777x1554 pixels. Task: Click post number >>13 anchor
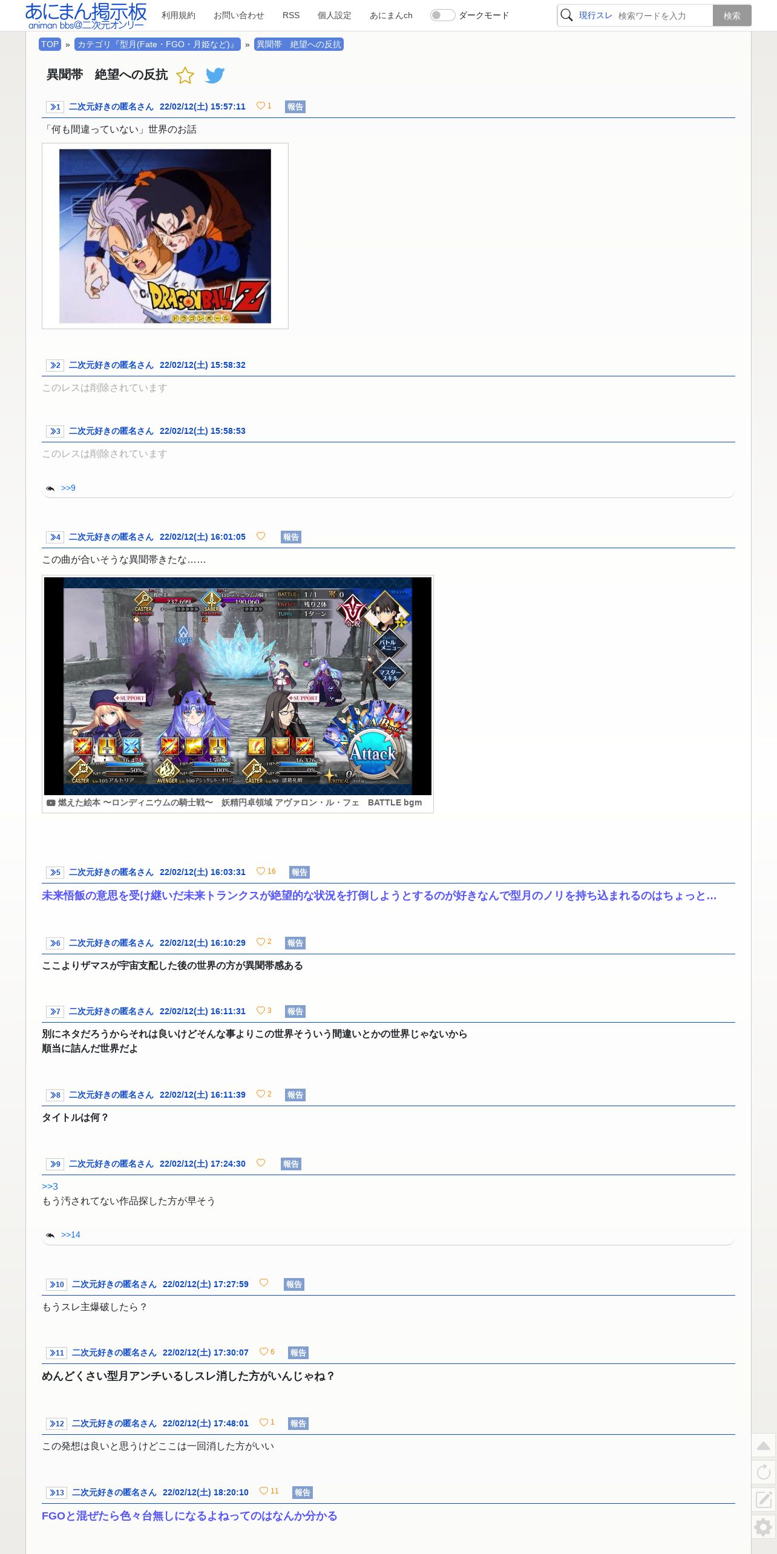tap(56, 1493)
